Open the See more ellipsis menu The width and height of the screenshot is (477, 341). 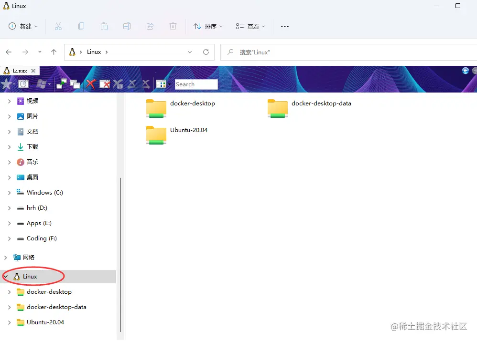[285, 26]
